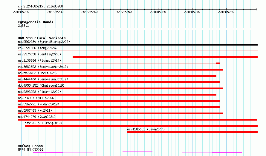Viewport: 266px width, 156px height.
Task: Select the thick red esv2370658 variant bar
Action: click(165, 57)
